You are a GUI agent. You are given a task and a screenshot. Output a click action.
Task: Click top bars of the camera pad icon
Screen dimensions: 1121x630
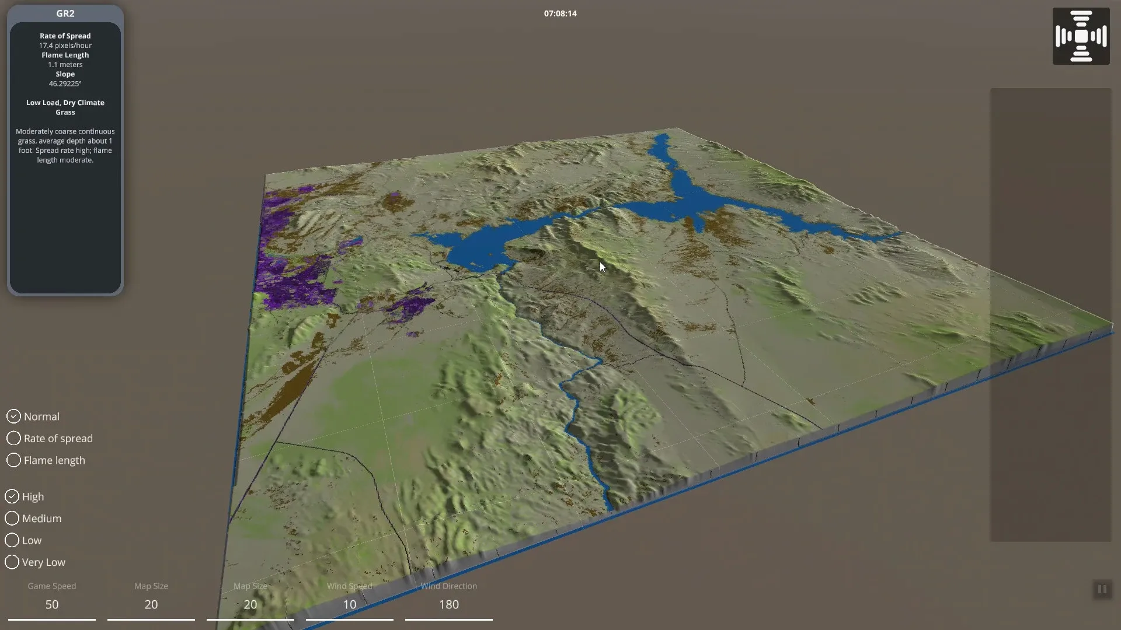tap(1081, 19)
